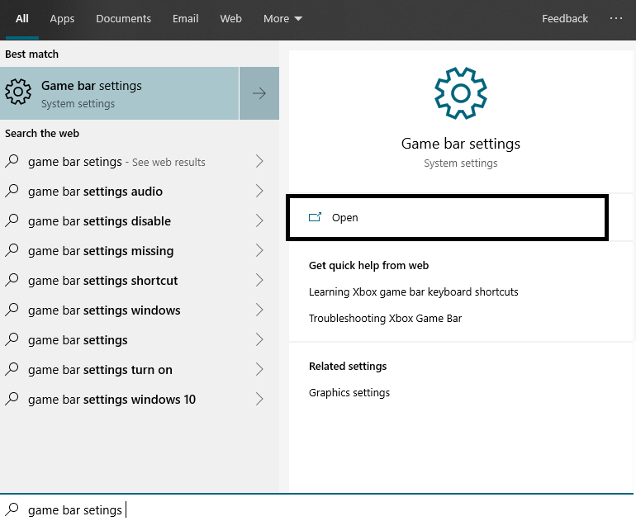This screenshot has height=521, width=636.
Task: Open 'Troubleshooting Xbox Game Bar' link
Action: 385,318
